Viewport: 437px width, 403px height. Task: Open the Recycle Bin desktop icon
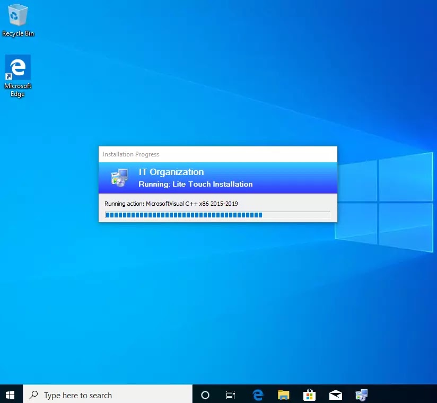point(18,20)
